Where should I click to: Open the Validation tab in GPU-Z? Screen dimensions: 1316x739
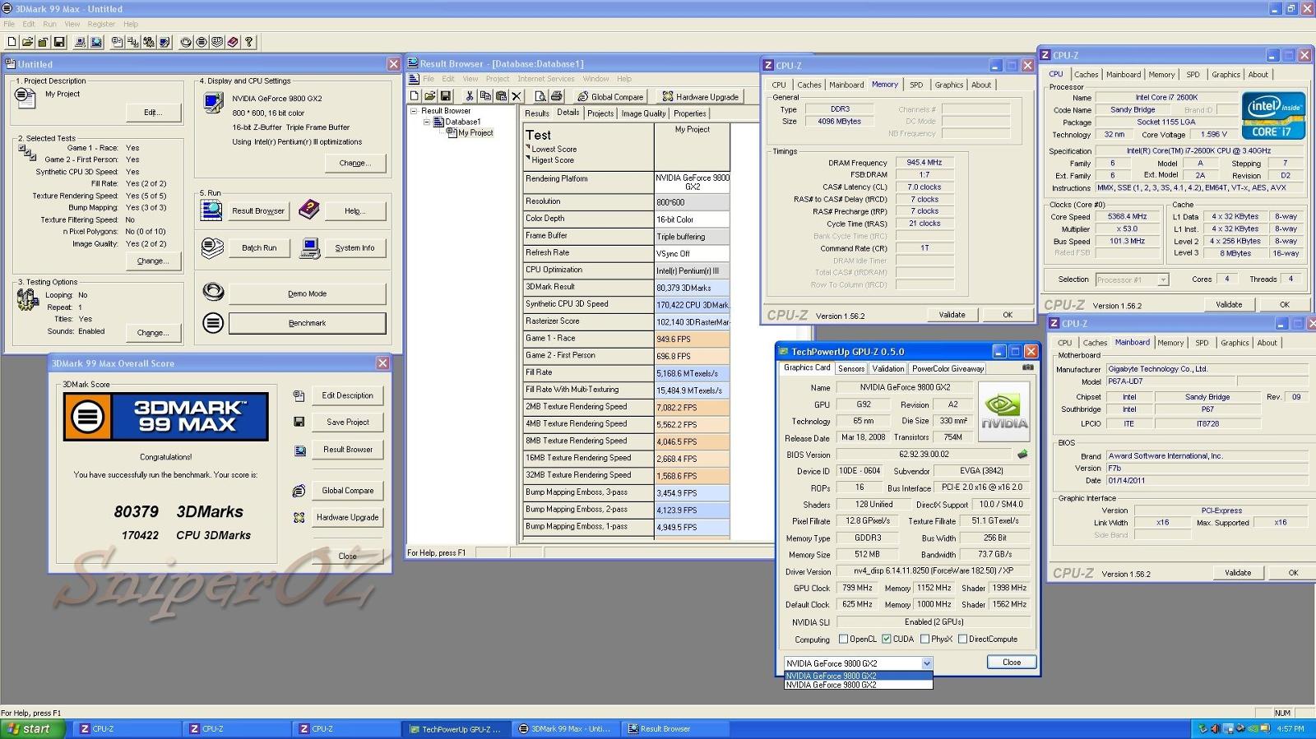887,369
